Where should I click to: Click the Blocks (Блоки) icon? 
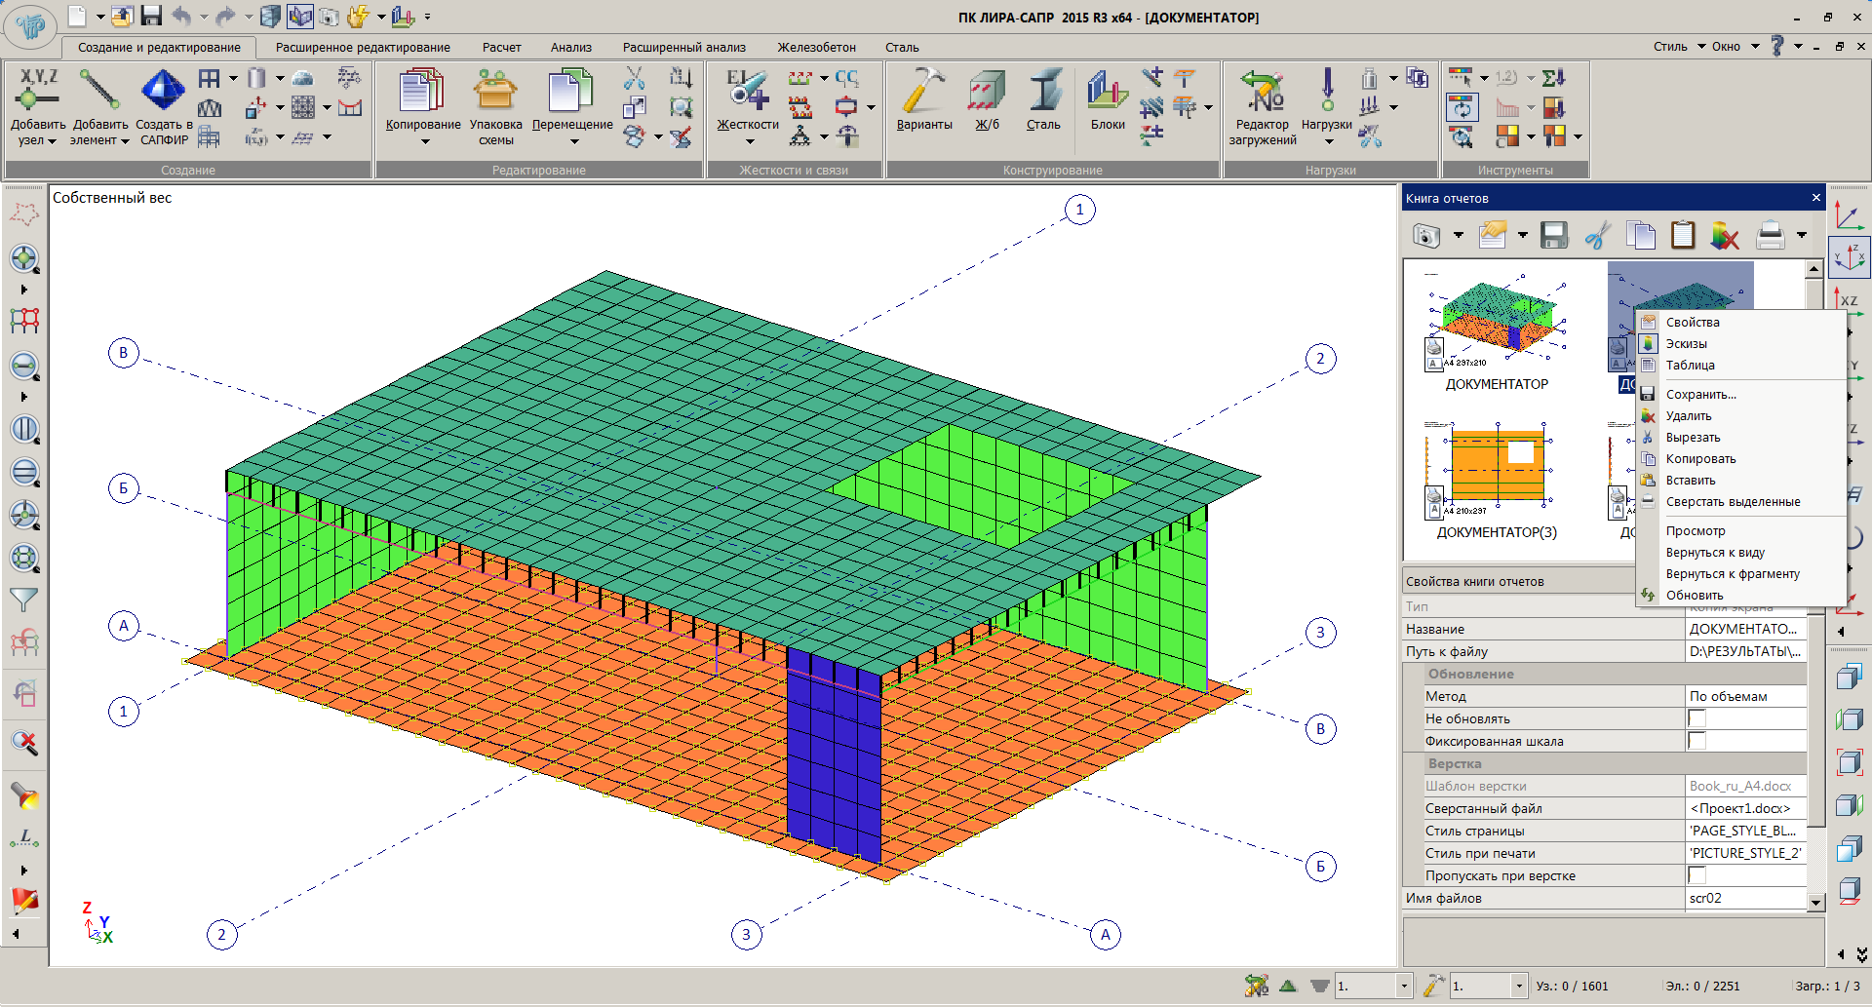1108,93
